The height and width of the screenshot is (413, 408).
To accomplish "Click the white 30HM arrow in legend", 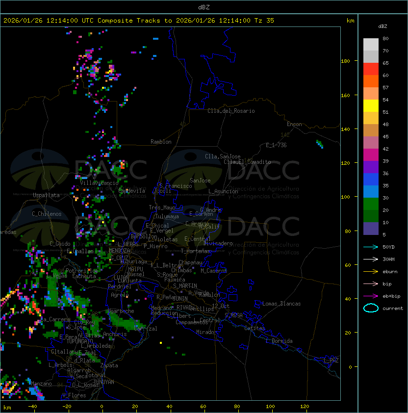I will click(x=371, y=259).
